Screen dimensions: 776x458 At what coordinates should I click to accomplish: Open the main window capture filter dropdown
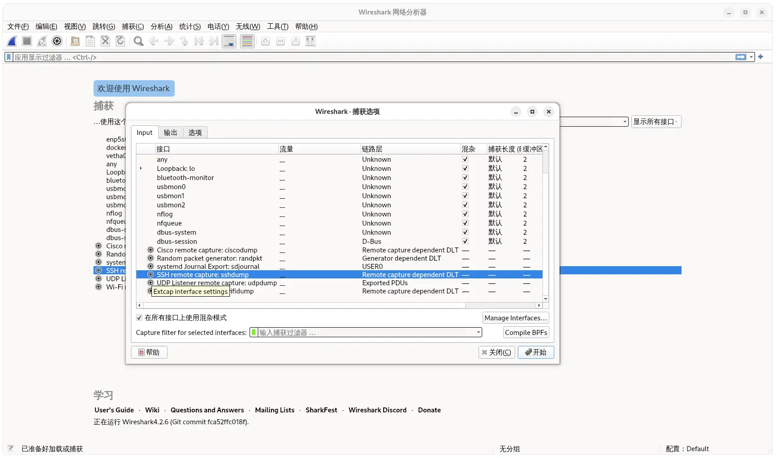[625, 122]
